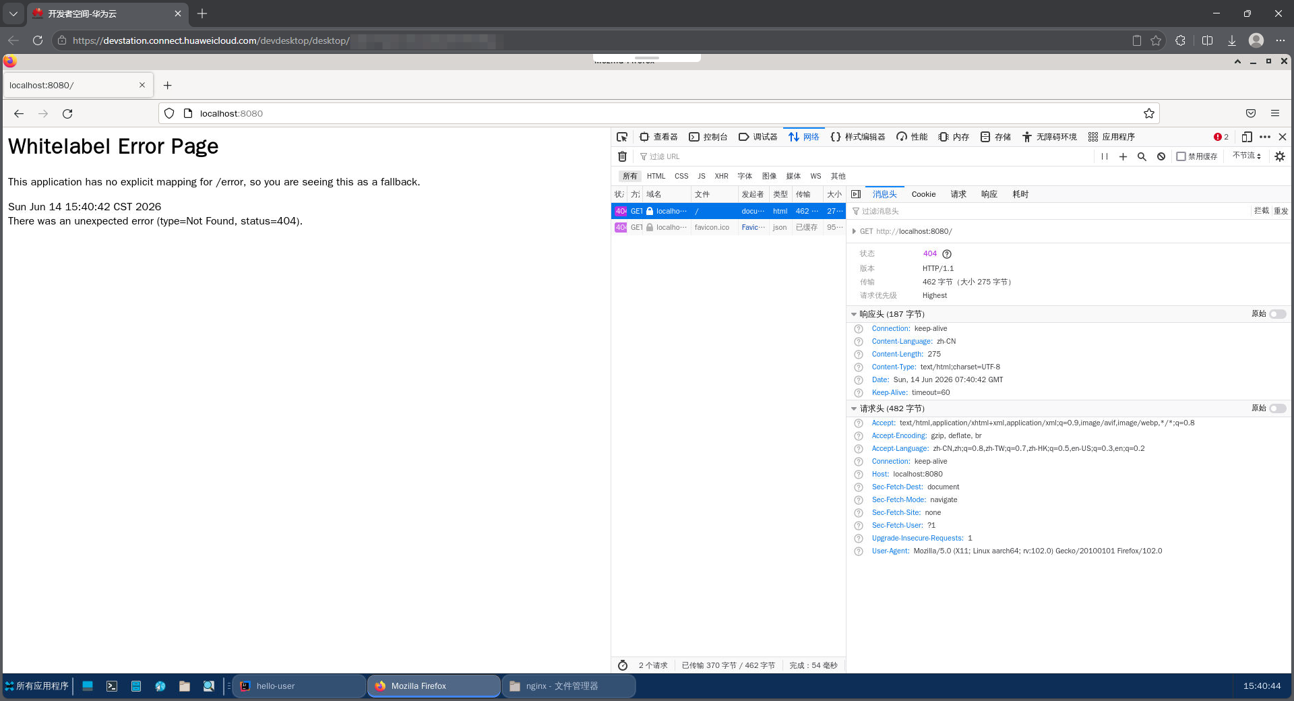
Task: Open Style Editor tab
Action: 858,137
